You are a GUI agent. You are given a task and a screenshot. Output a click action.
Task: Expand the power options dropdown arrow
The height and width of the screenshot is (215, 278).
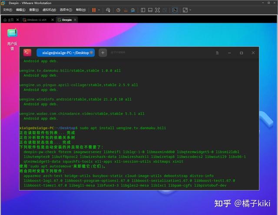(99, 10)
